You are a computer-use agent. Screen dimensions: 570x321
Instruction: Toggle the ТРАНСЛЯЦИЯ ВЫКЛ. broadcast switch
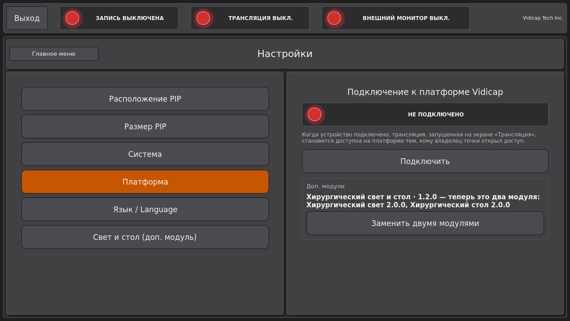click(250, 18)
